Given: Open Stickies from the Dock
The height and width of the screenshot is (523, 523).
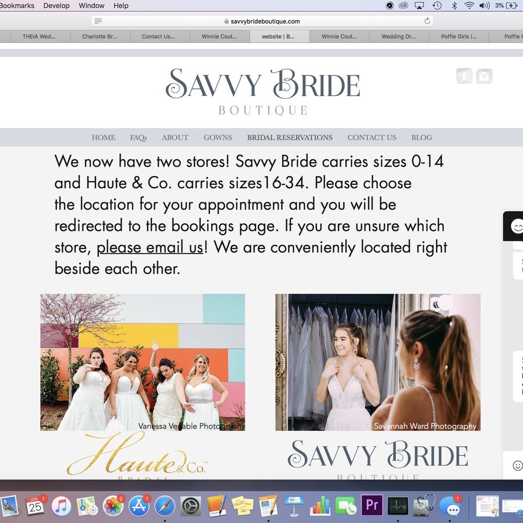Looking at the screenshot, I should click(243, 506).
